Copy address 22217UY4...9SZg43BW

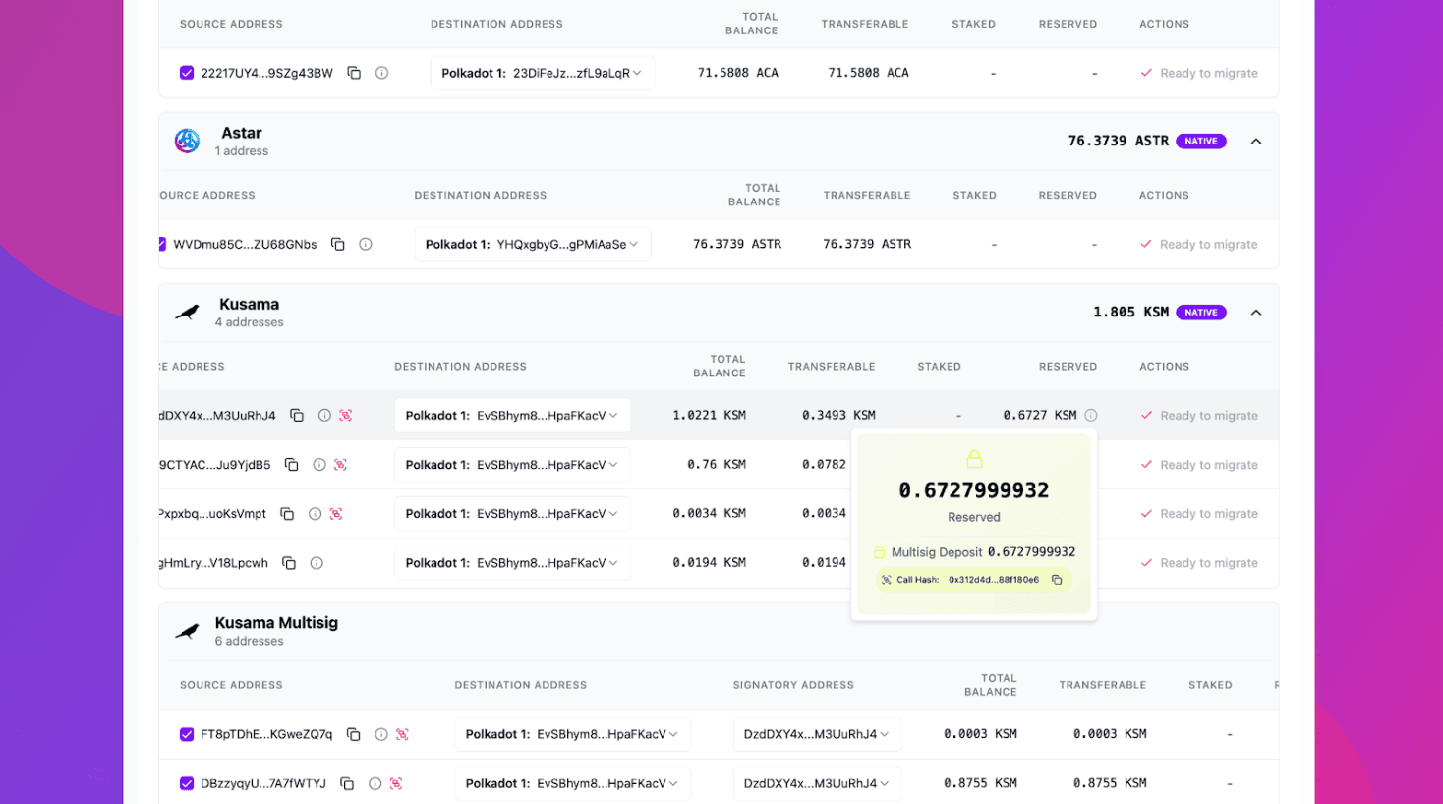(x=354, y=73)
